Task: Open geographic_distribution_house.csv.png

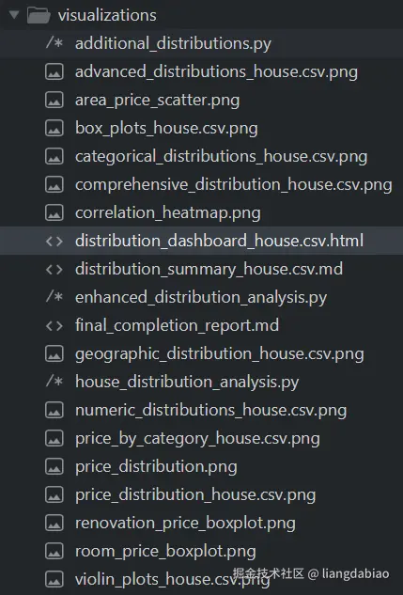Action: tap(220, 354)
